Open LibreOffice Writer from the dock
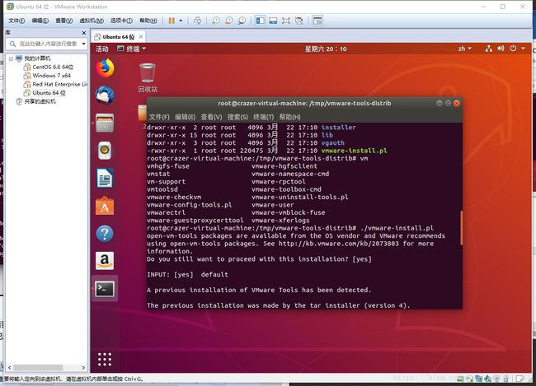Screen dimensions: 536x386 coord(105,178)
